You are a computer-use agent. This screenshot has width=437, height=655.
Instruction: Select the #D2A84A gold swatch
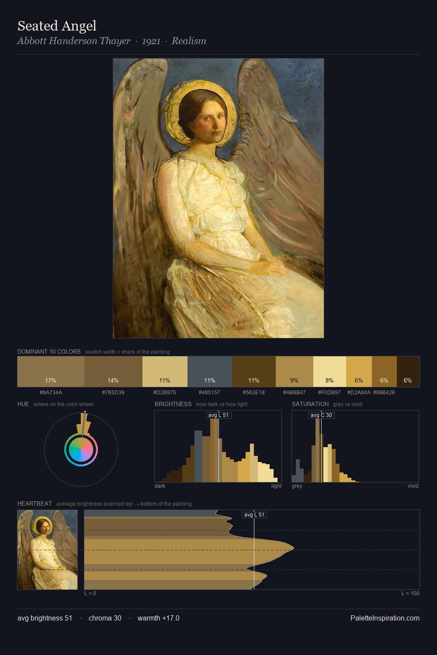tap(359, 372)
